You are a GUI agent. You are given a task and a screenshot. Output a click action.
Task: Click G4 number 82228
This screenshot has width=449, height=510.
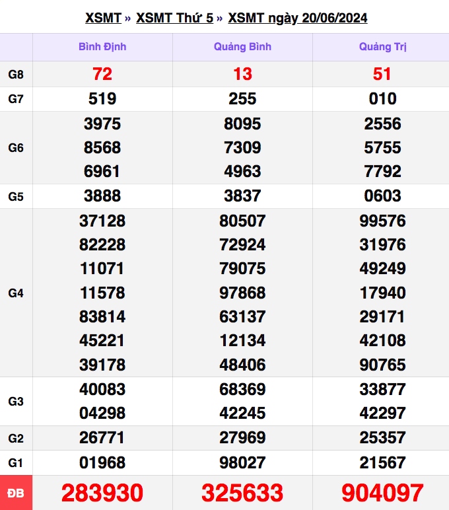tap(102, 245)
